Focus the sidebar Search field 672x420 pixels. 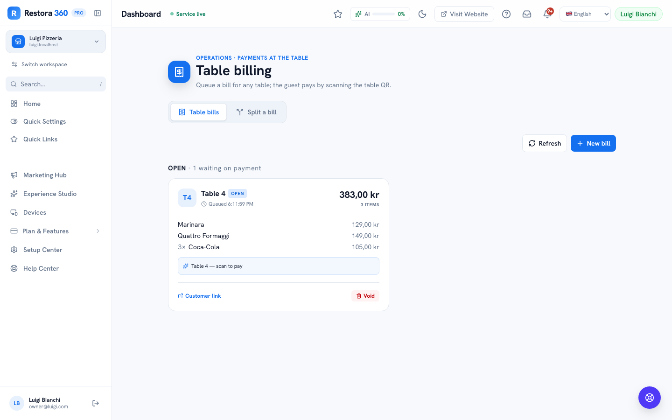coord(56,84)
